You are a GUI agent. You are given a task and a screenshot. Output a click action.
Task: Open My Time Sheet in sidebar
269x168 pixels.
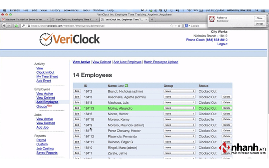tap(47, 77)
